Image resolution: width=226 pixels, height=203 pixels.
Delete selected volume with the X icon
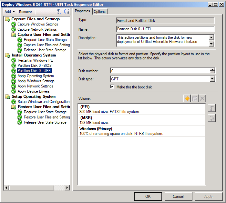[x=202, y=99]
